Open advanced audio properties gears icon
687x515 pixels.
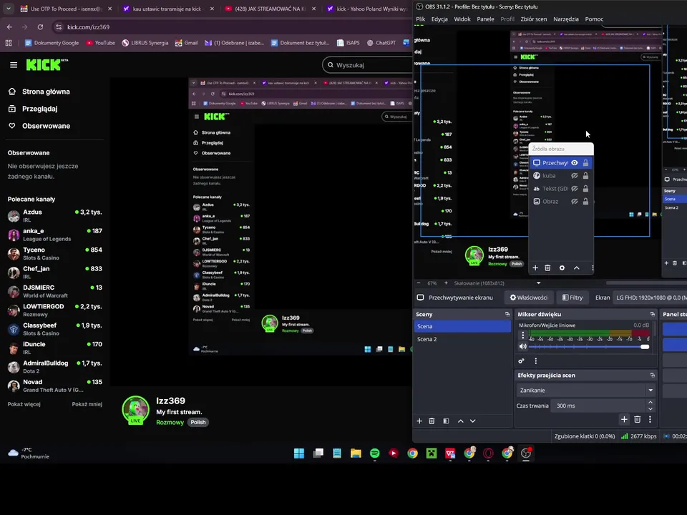pos(522,360)
